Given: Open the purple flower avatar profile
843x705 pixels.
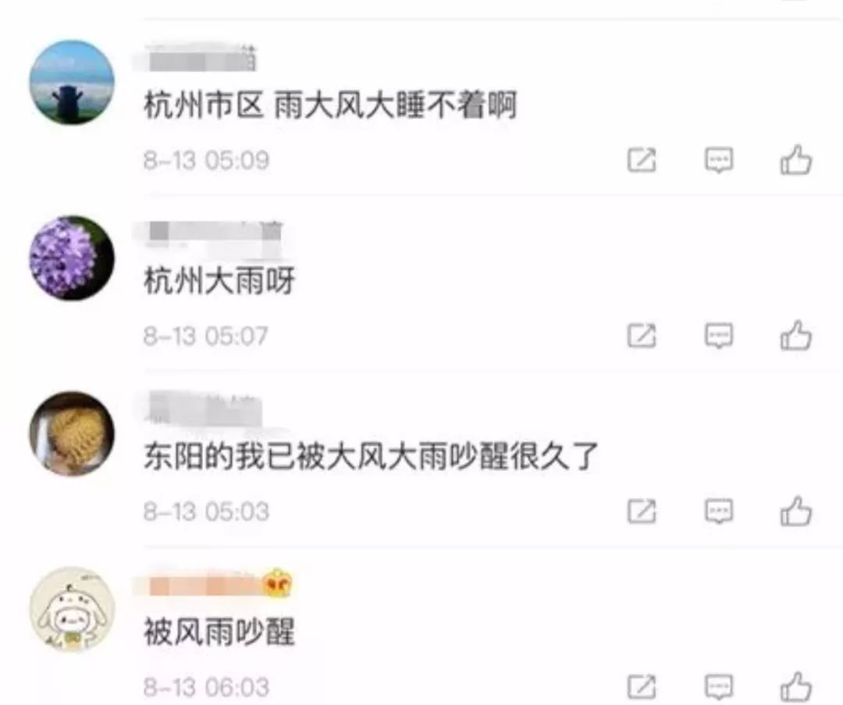Looking at the screenshot, I should pos(72,258).
